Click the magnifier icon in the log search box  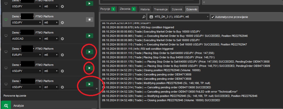click(144, 17)
